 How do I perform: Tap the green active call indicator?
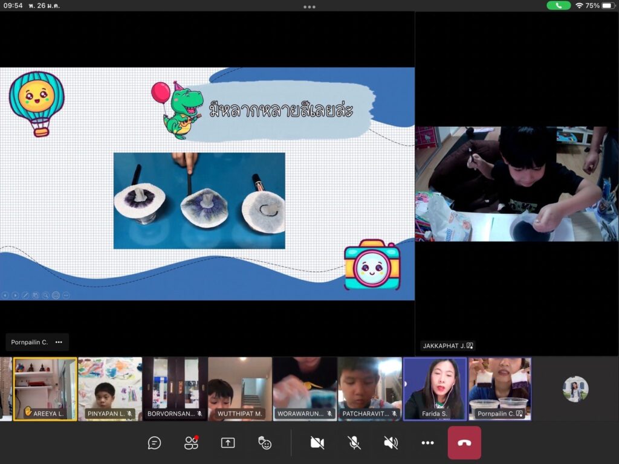pyautogui.click(x=558, y=5)
